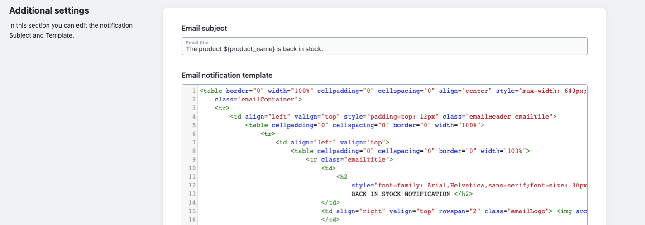Click line number 9 in the code gutter
The image size is (645, 225).
(194, 159)
